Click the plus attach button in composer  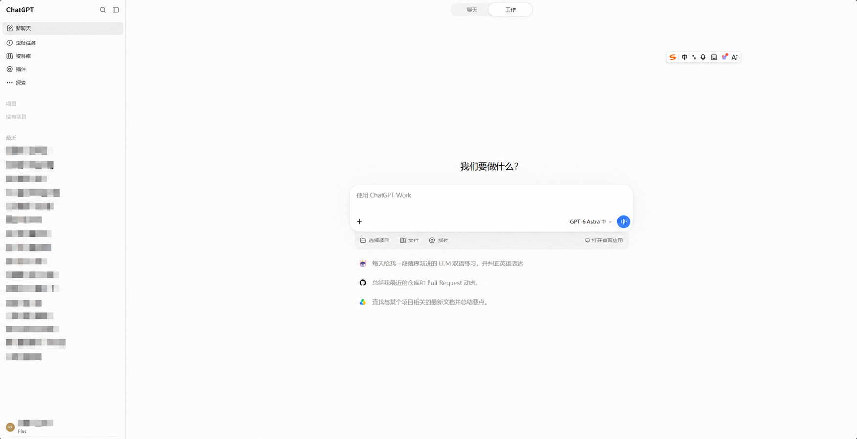pos(360,221)
